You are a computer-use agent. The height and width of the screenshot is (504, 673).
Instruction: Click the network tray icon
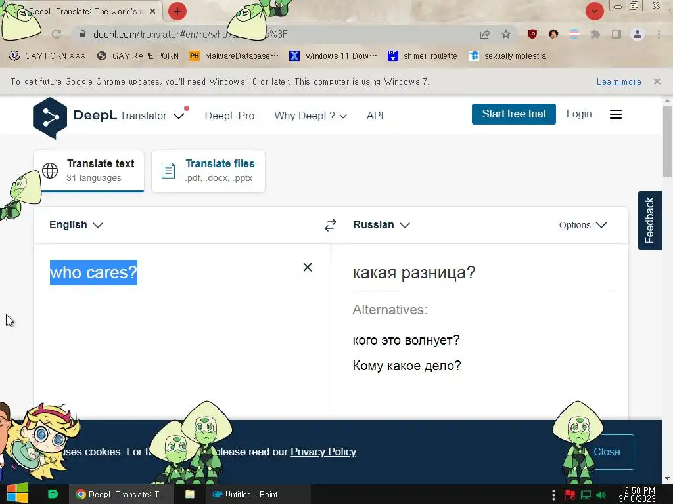point(586,495)
